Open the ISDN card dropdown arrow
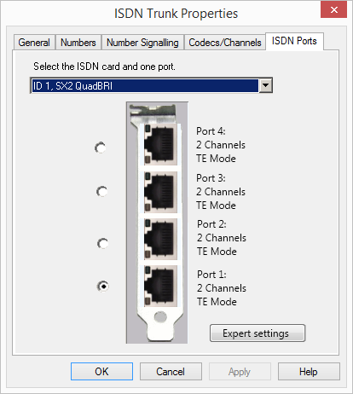353x394 pixels. pyautogui.click(x=265, y=85)
